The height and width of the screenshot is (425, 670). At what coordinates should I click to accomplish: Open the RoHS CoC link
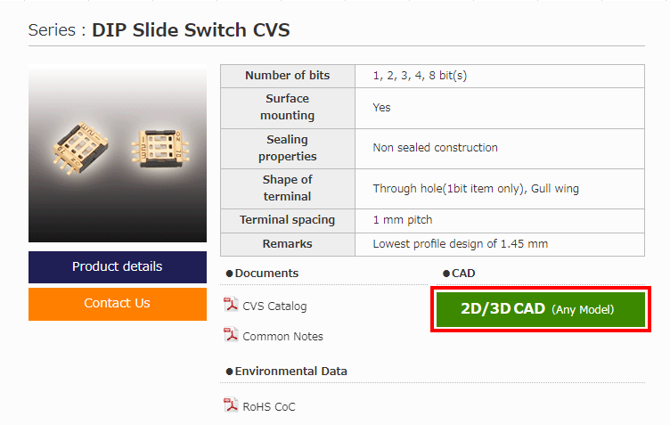point(269,406)
